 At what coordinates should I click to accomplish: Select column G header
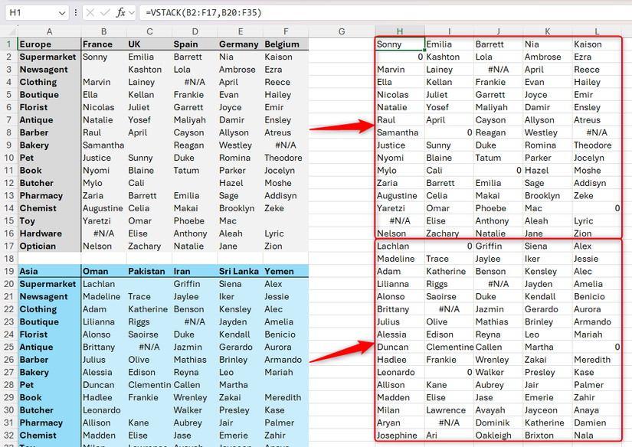pyautogui.click(x=342, y=32)
